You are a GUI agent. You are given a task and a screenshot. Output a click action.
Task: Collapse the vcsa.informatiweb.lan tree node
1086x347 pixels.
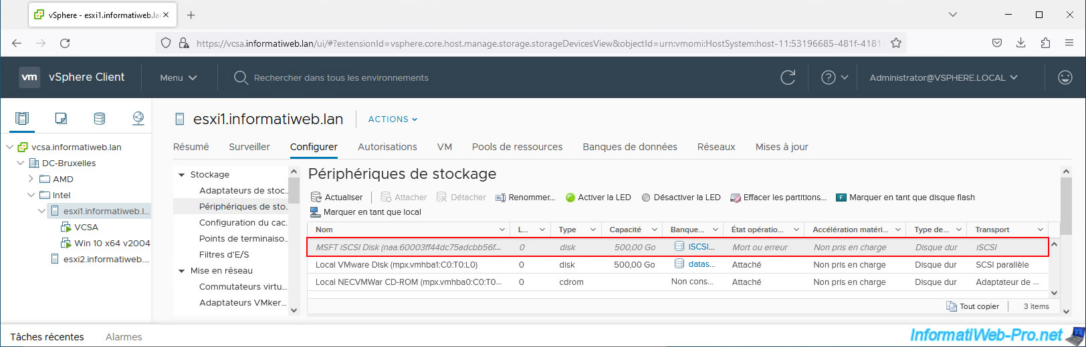click(9, 147)
